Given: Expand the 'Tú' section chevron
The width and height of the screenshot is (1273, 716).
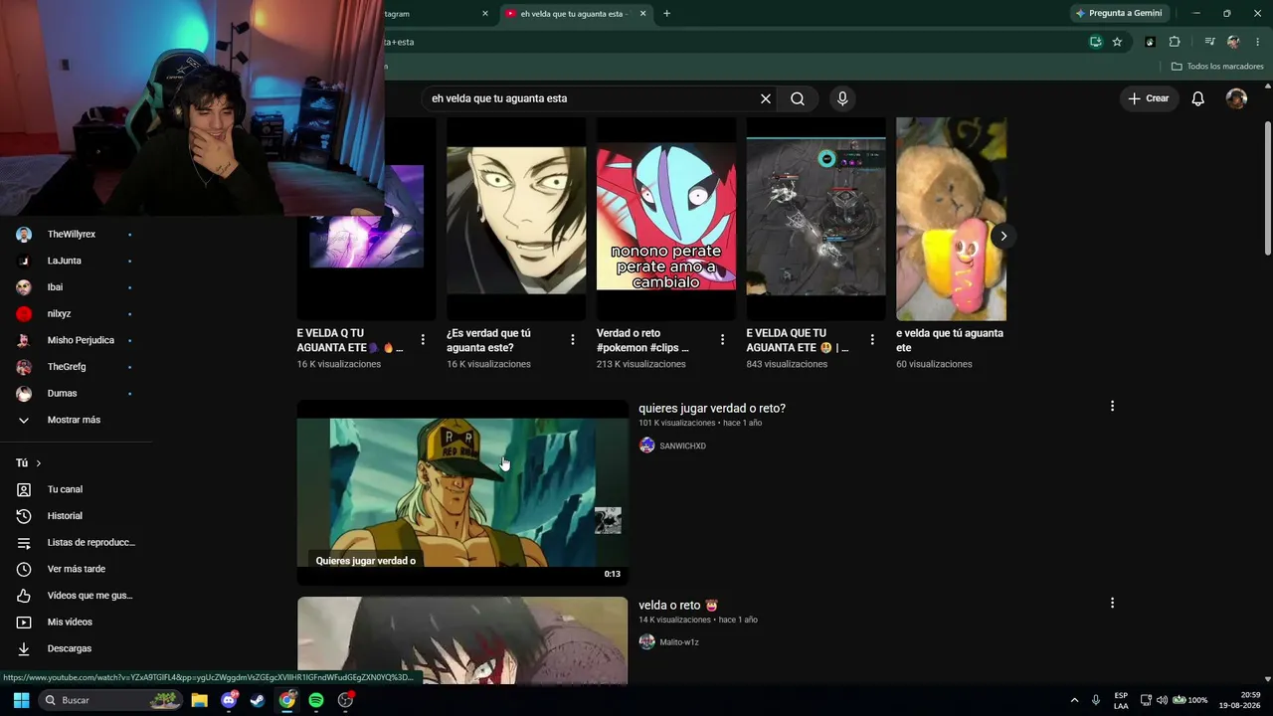Looking at the screenshot, I should click(39, 463).
